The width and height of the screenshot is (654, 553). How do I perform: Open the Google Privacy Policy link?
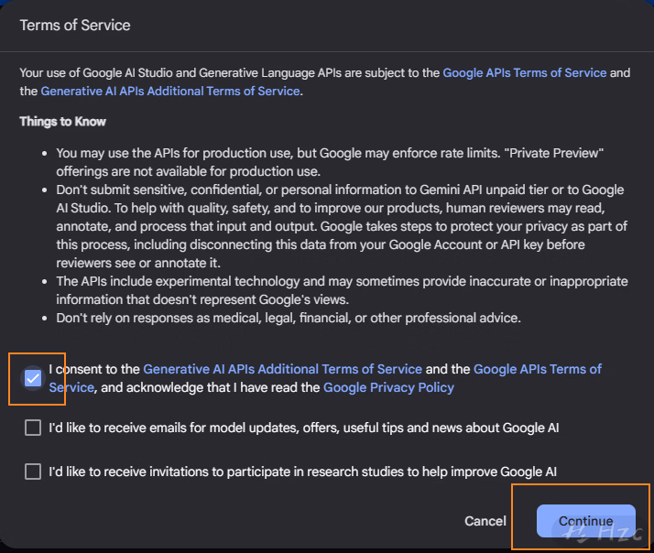[x=388, y=387]
